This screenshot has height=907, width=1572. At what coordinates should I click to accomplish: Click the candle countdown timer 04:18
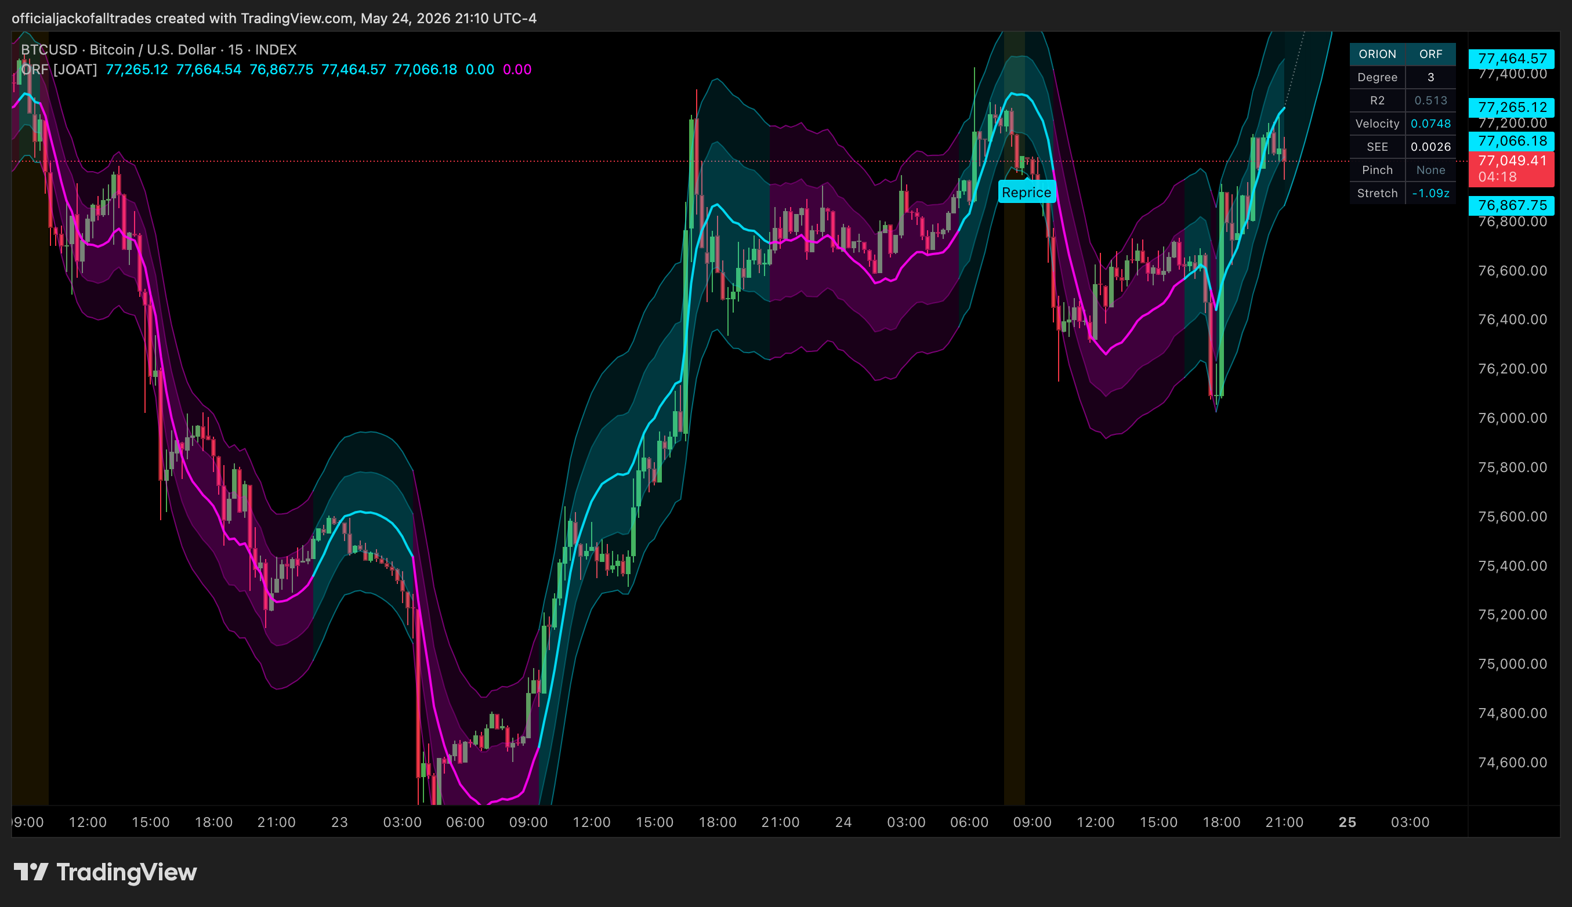pyautogui.click(x=1497, y=177)
